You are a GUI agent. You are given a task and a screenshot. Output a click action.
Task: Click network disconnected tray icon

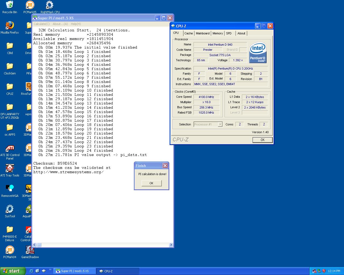pyautogui.click(x=314, y=271)
